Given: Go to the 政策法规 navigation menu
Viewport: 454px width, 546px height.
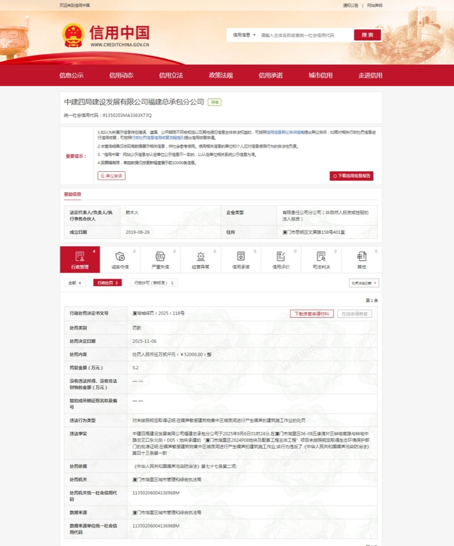Looking at the screenshot, I should [x=221, y=75].
